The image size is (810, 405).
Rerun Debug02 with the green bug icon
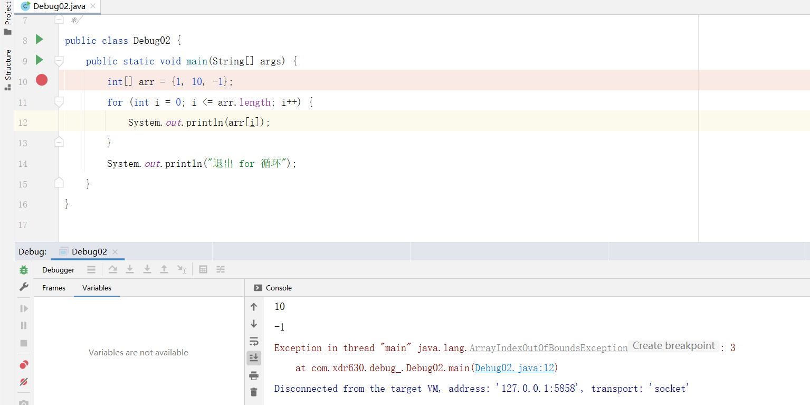[24, 270]
